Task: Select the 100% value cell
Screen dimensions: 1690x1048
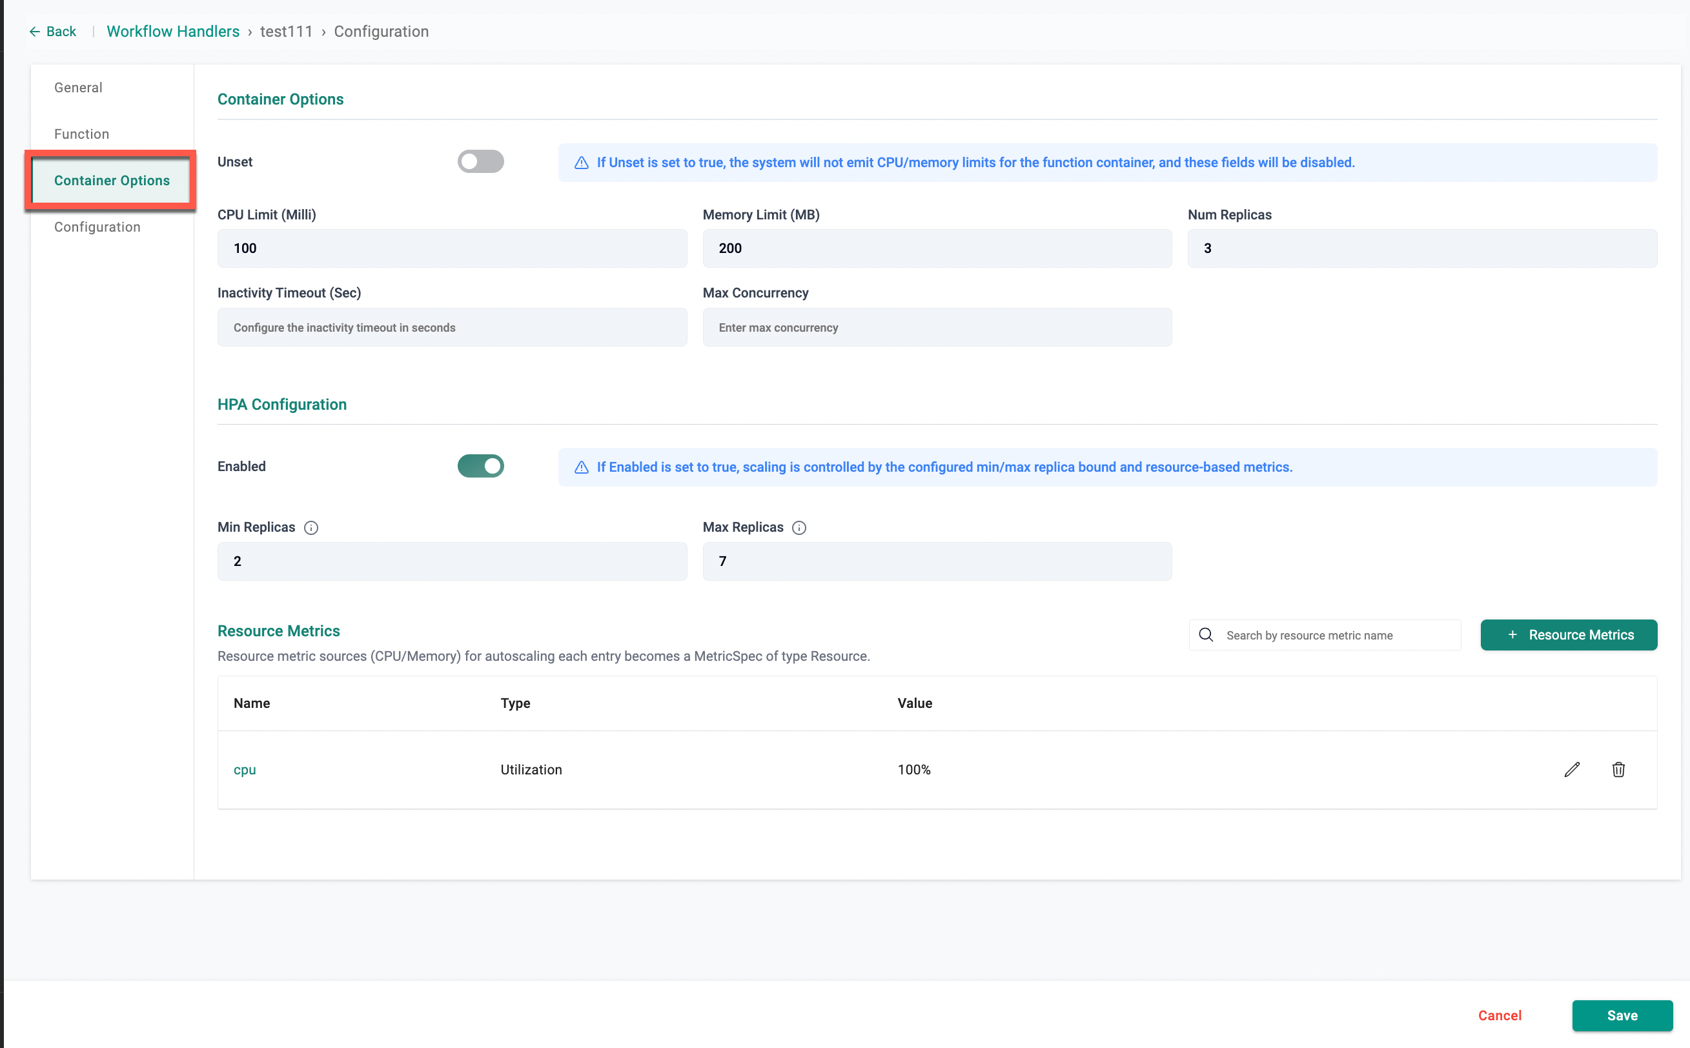Action: (913, 769)
